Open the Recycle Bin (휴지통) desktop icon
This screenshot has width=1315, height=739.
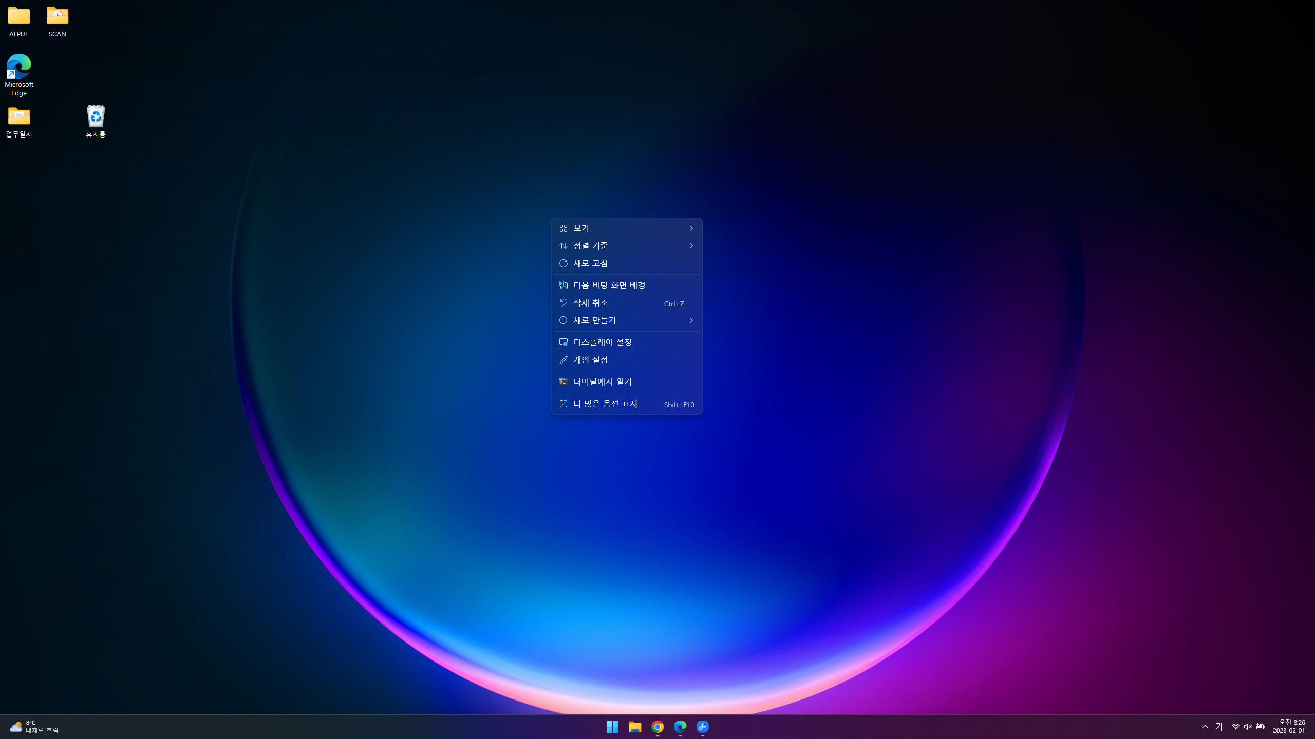[96, 118]
